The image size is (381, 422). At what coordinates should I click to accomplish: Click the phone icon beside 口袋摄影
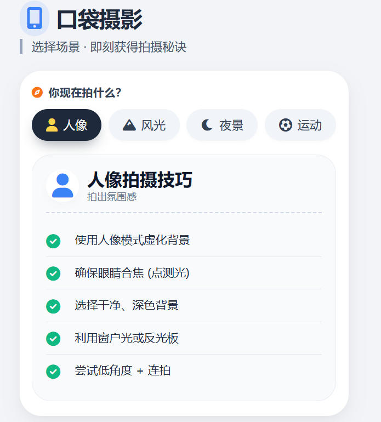[35, 18]
